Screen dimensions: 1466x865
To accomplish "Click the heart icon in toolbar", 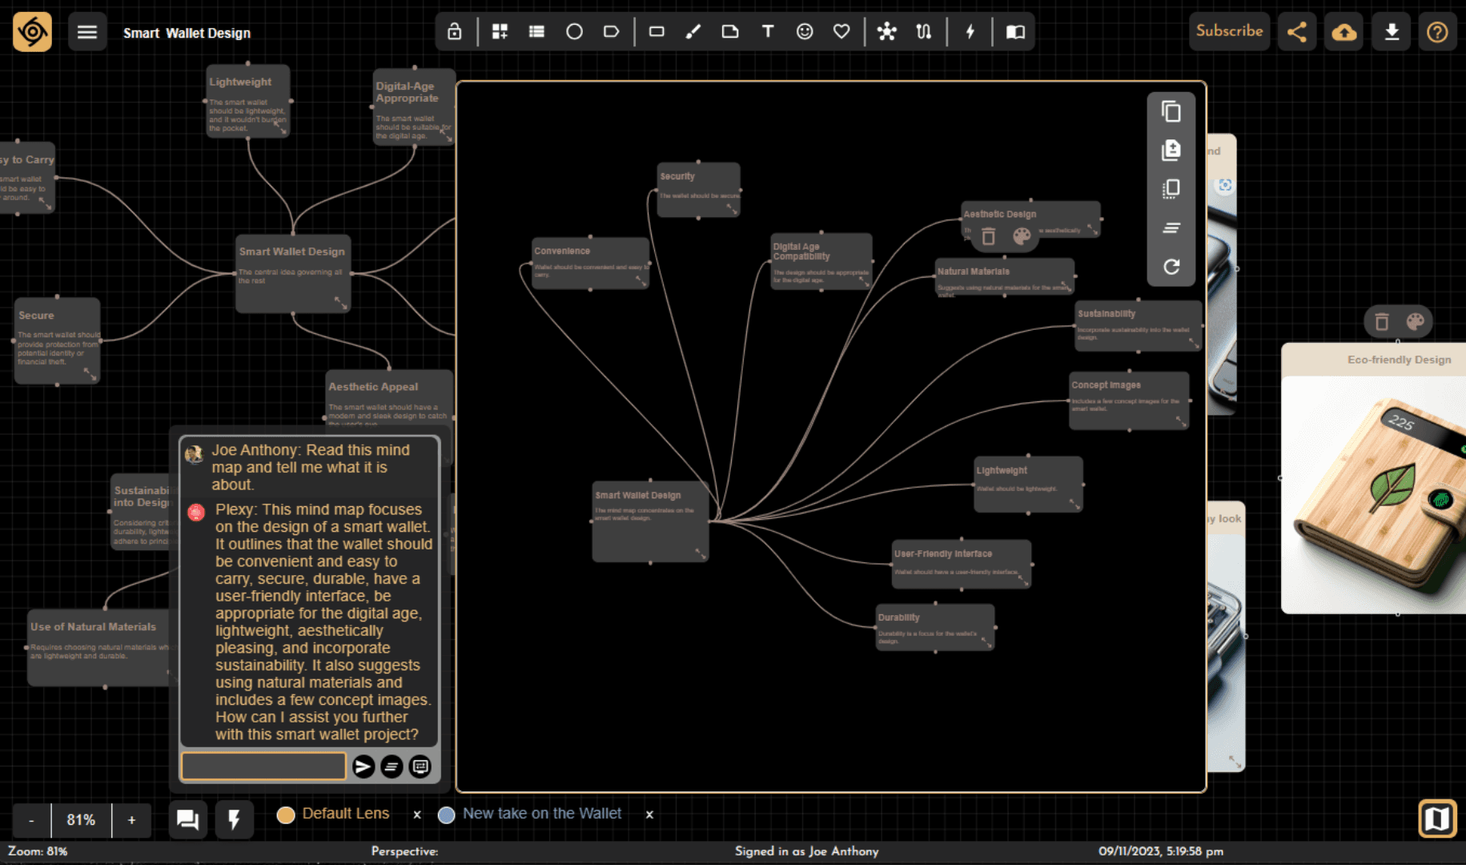I will (841, 32).
